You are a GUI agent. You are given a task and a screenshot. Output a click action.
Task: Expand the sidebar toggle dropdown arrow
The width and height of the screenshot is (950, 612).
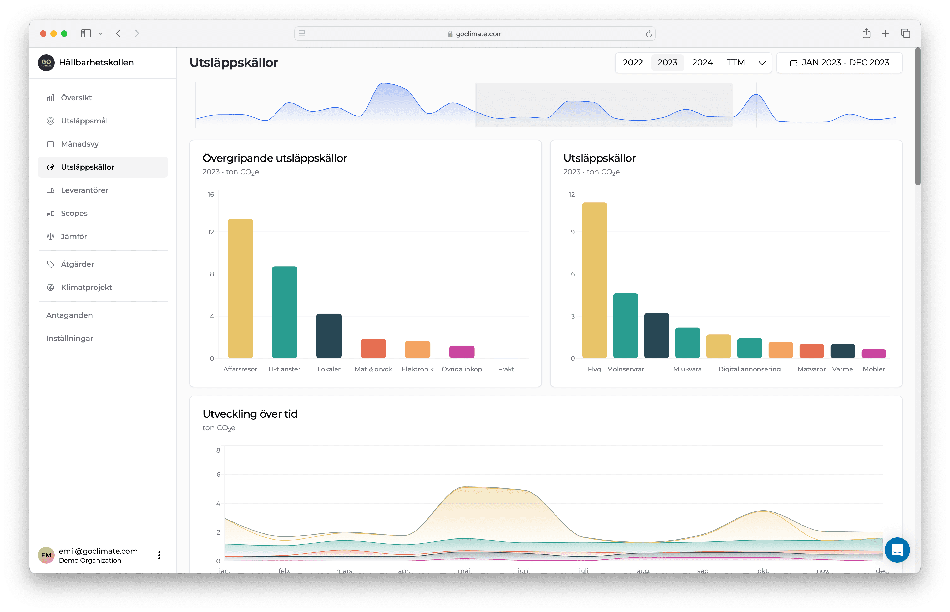pyautogui.click(x=101, y=34)
